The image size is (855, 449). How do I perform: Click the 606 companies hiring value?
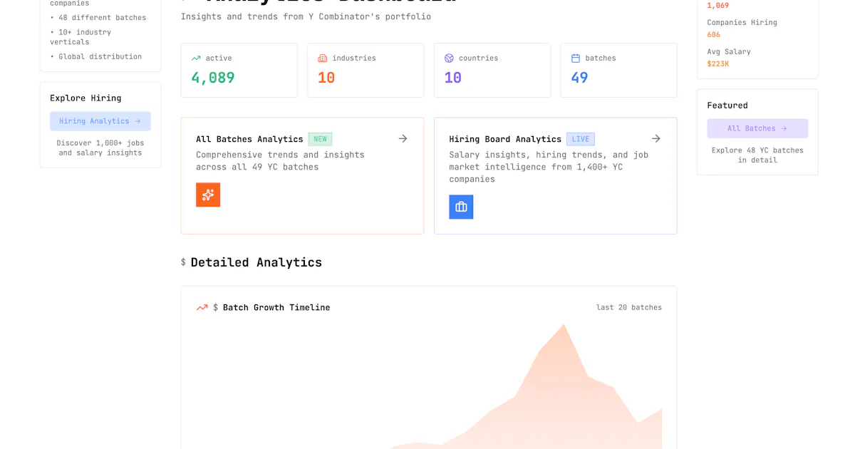click(714, 35)
